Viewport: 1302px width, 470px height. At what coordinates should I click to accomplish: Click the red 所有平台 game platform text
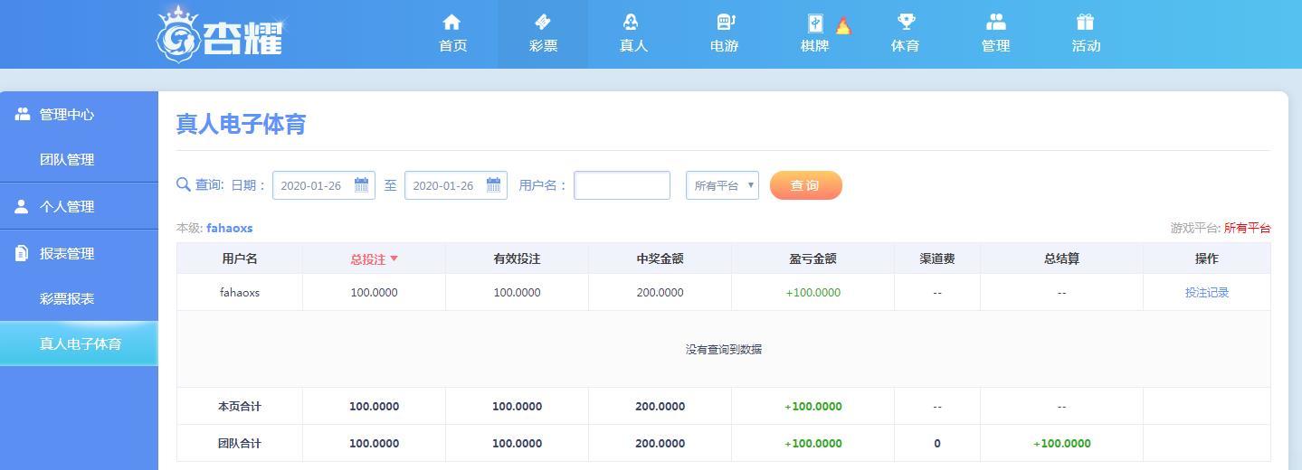(x=1247, y=228)
